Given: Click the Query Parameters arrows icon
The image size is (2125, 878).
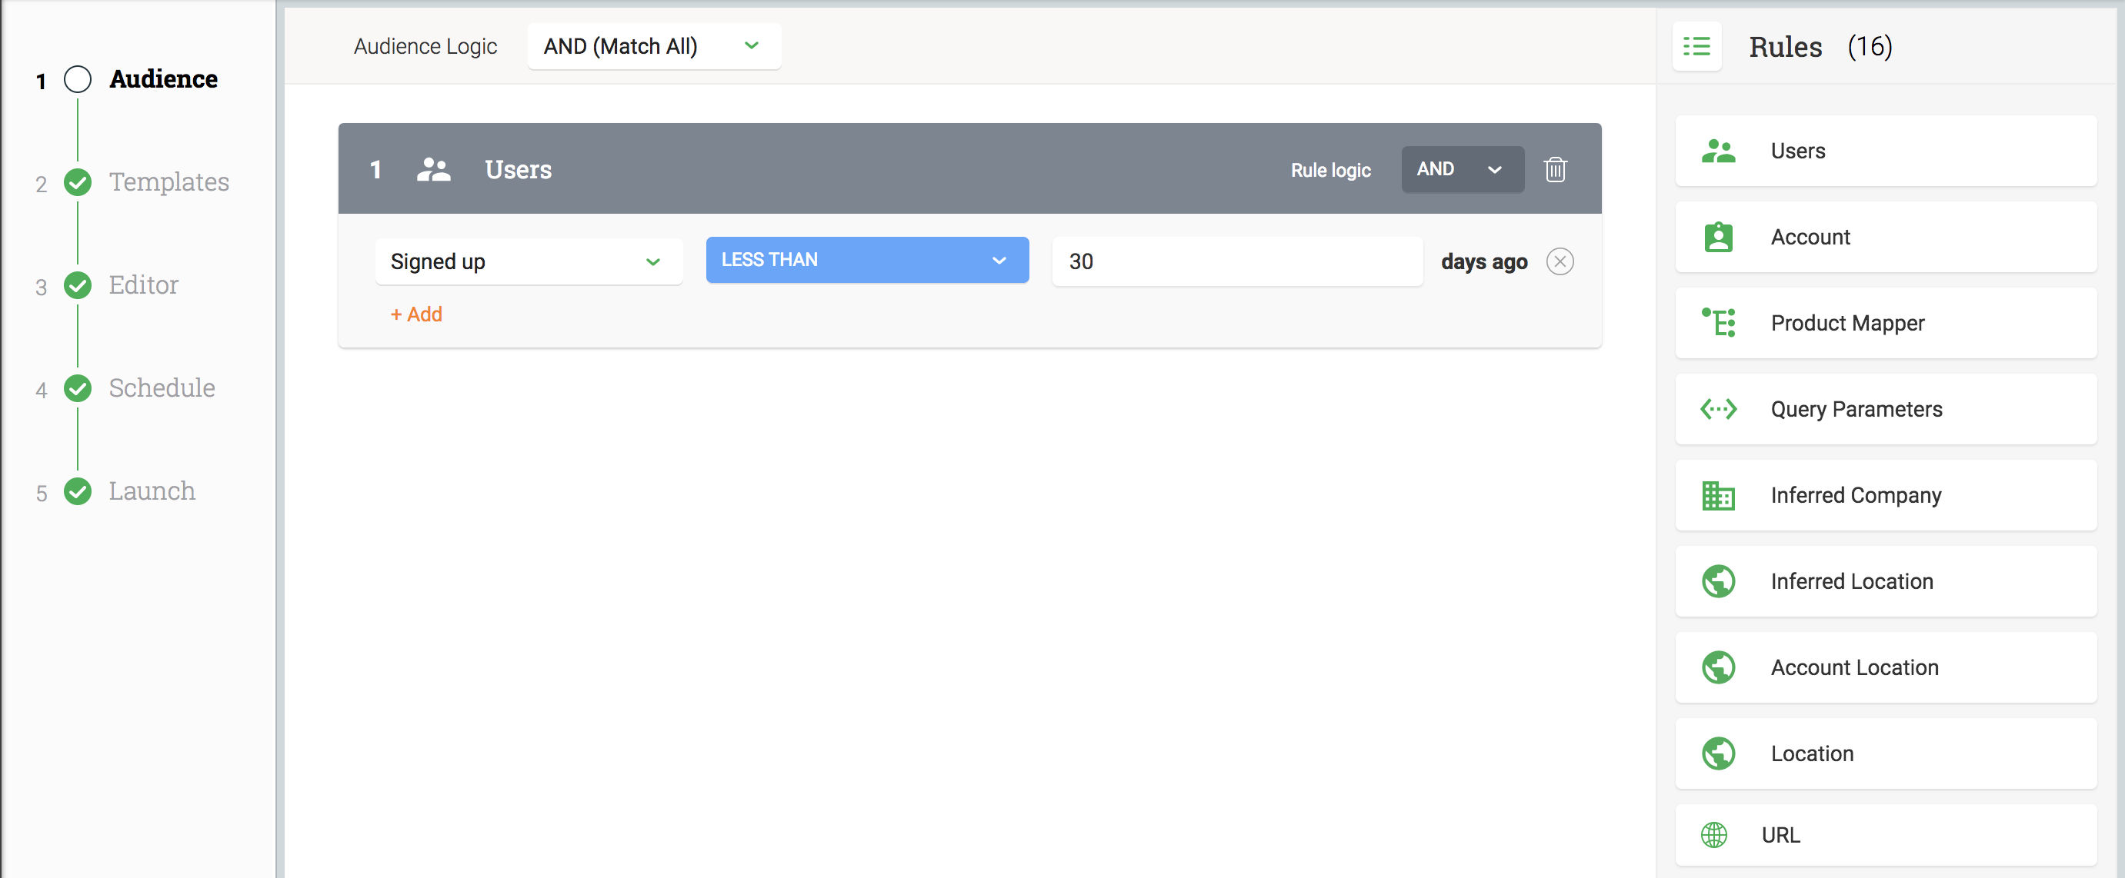Looking at the screenshot, I should (1718, 409).
